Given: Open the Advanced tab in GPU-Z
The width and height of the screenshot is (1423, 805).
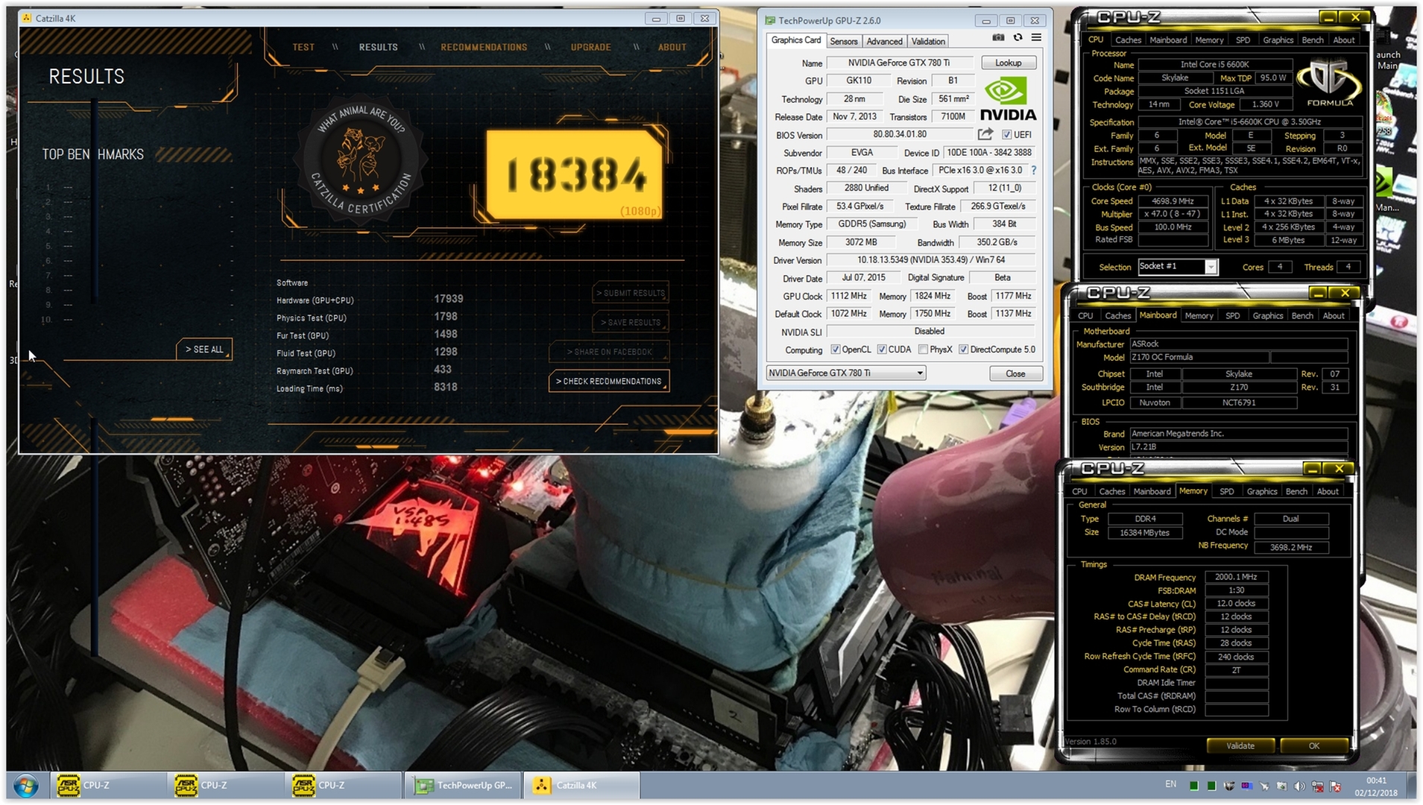Looking at the screenshot, I should pos(884,42).
